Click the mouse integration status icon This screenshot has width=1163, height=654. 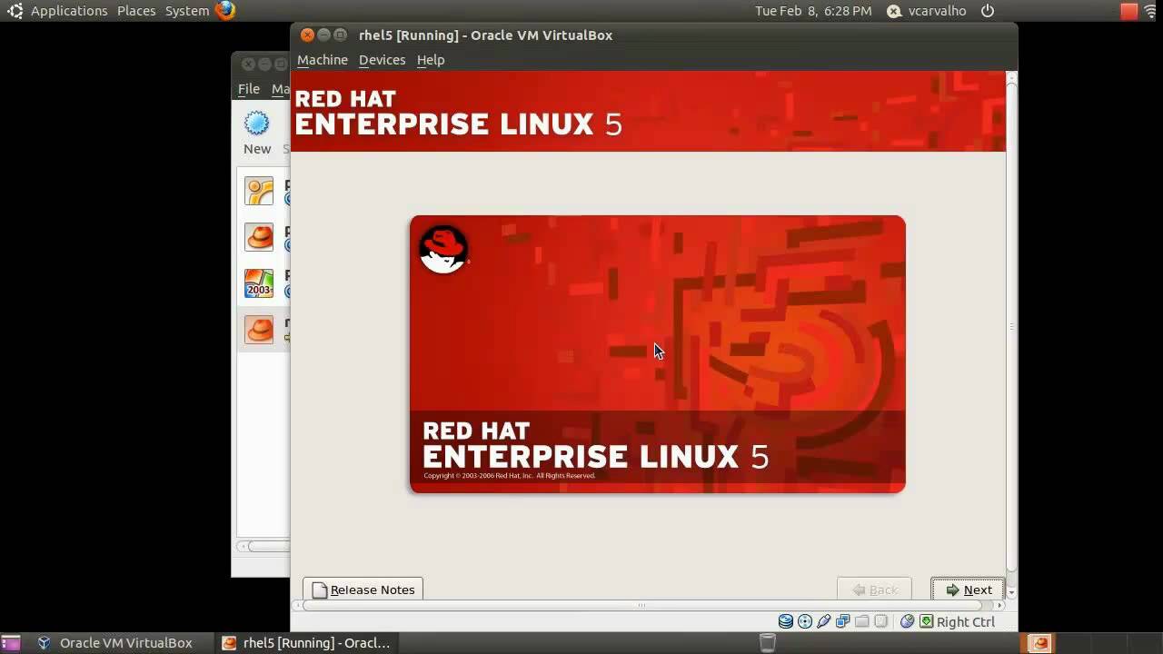point(907,621)
